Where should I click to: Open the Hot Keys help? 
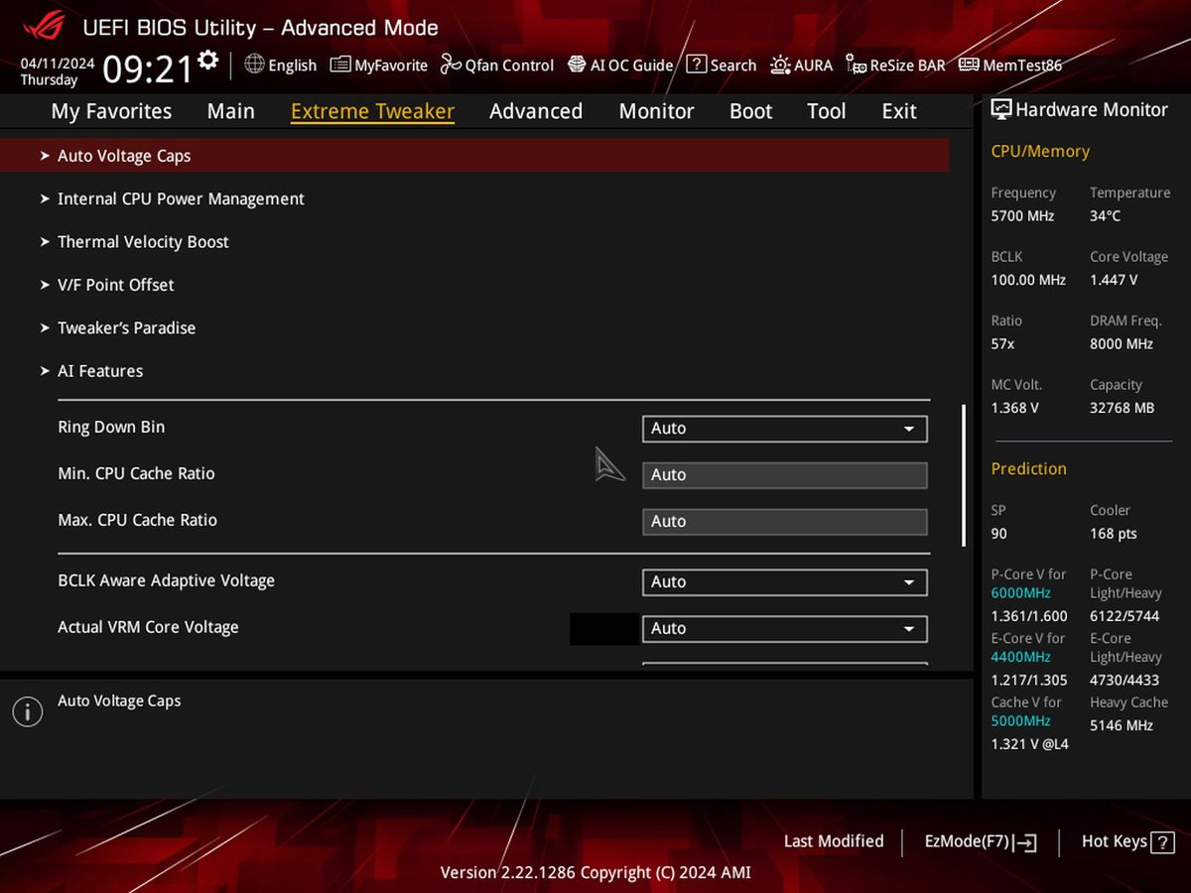coord(1115,840)
